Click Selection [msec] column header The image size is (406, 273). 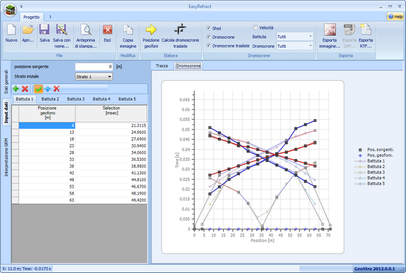pyautogui.click(x=111, y=113)
